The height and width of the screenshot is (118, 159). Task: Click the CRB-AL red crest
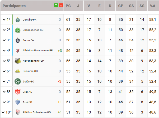(x=18, y=92)
